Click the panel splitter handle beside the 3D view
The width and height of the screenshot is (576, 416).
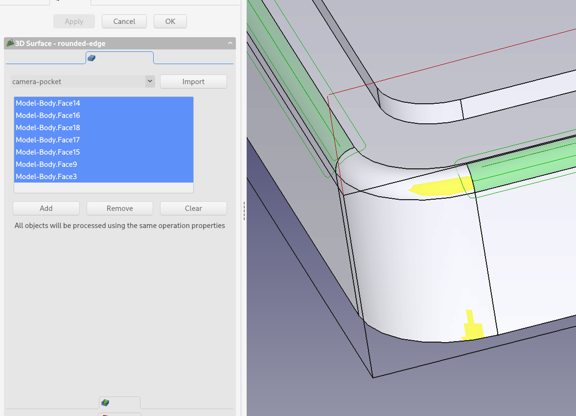(244, 211)
